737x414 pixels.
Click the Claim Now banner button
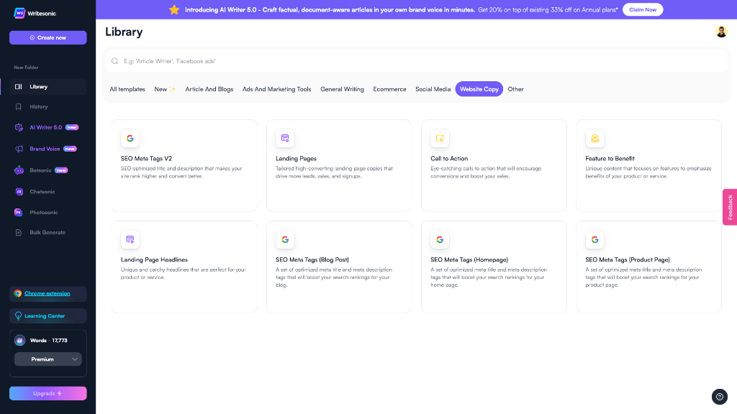(643, 10)
